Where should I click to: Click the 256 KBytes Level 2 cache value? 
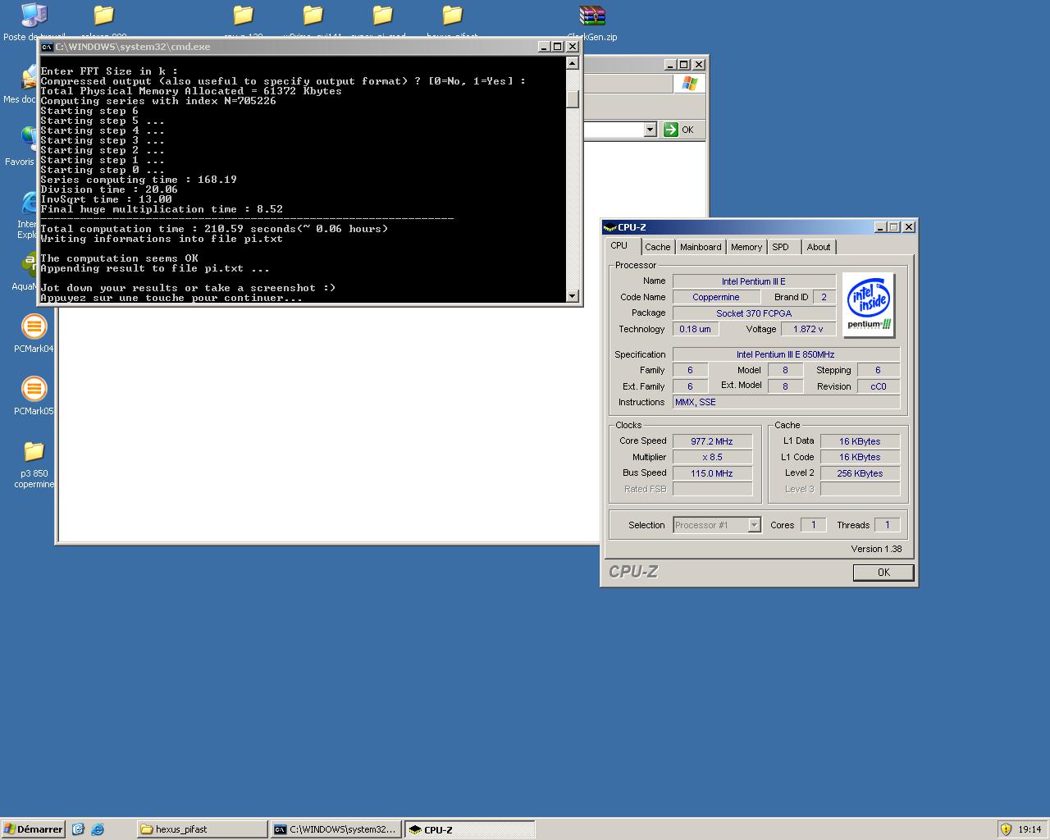click(860, 473)
